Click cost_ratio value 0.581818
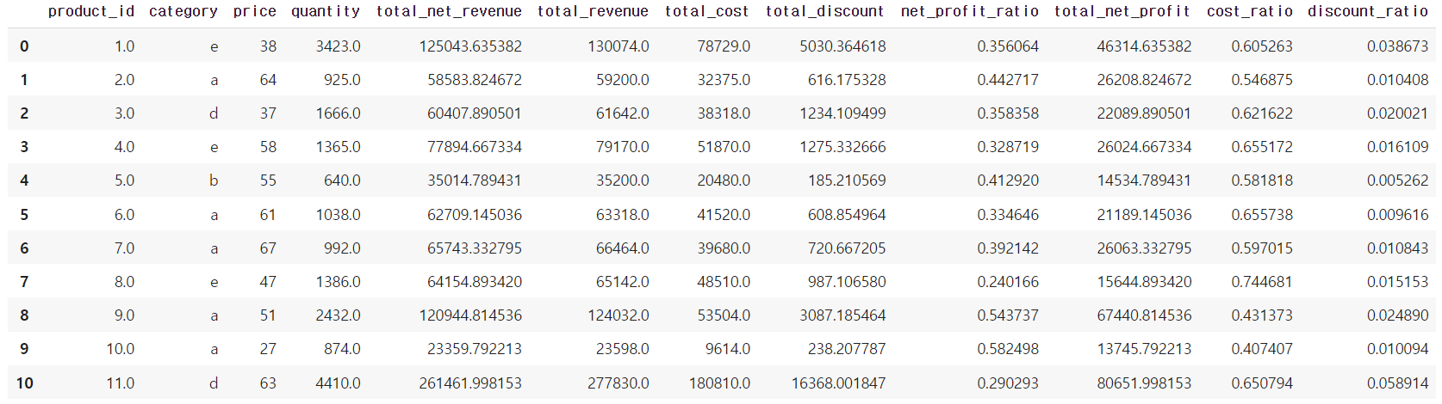Viewport: 1442px width, 404px height. (x=1262, y=181)
